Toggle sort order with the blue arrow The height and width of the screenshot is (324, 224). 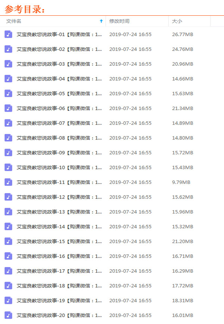coord(101,21)
